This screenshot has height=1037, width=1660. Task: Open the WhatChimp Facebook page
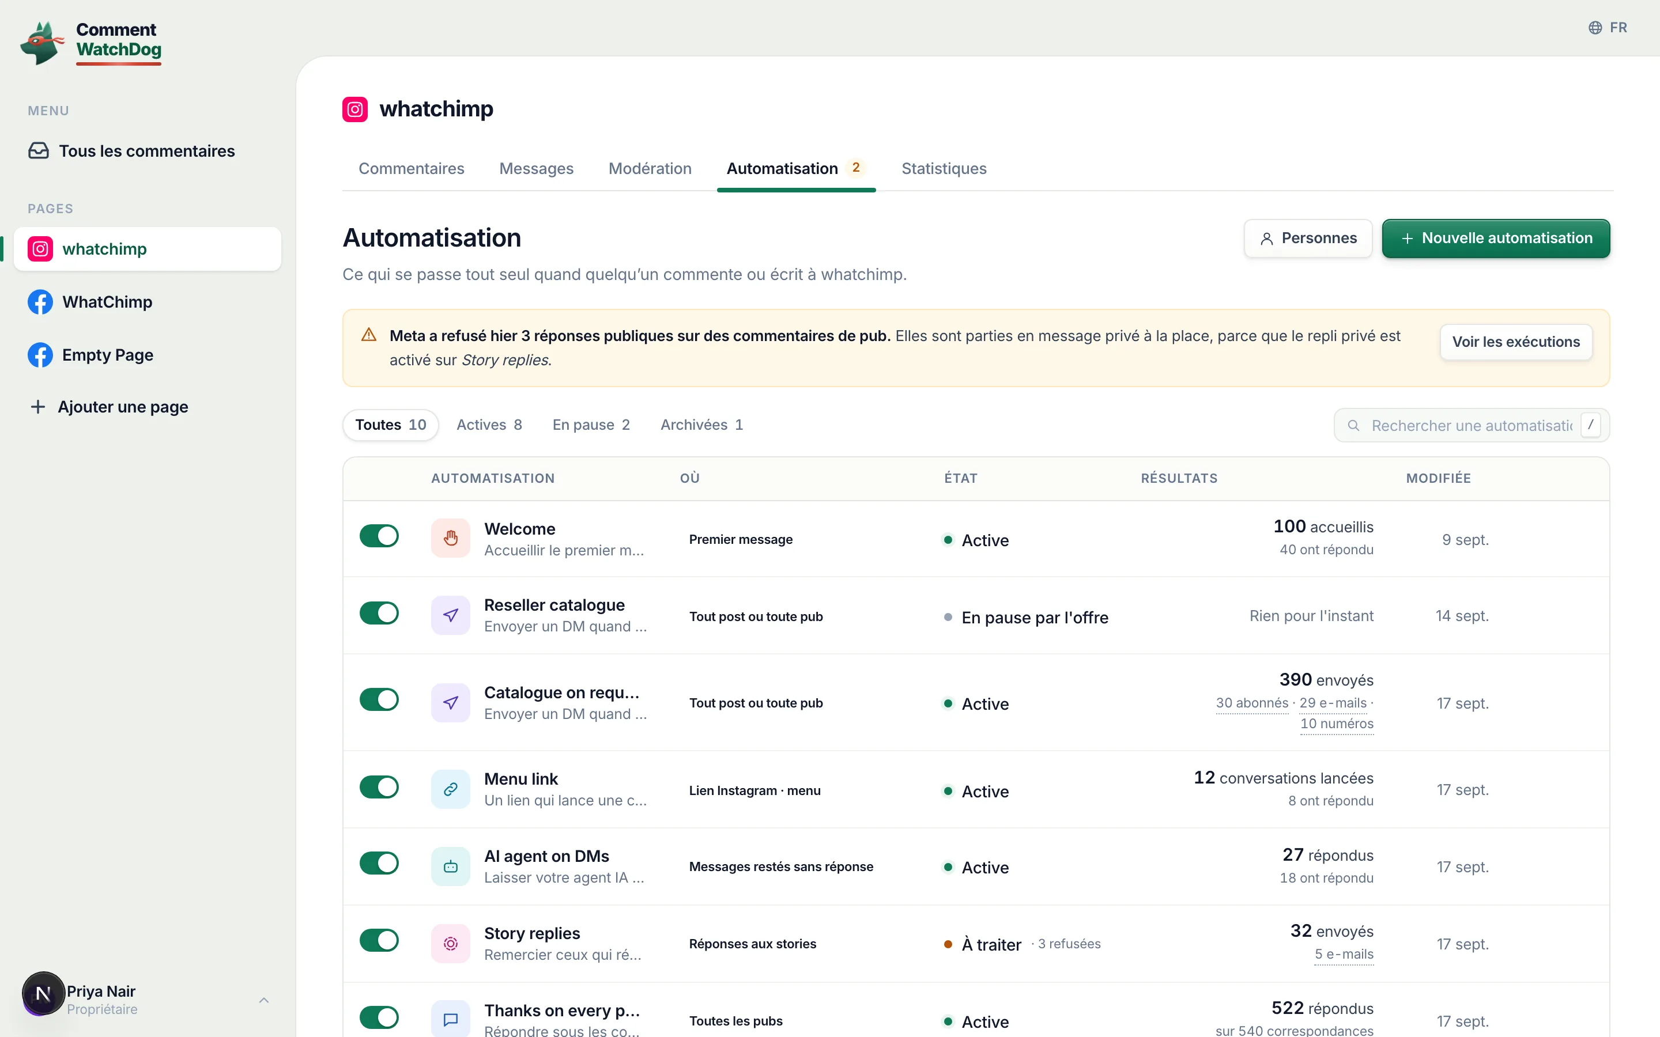pos(148,302)
